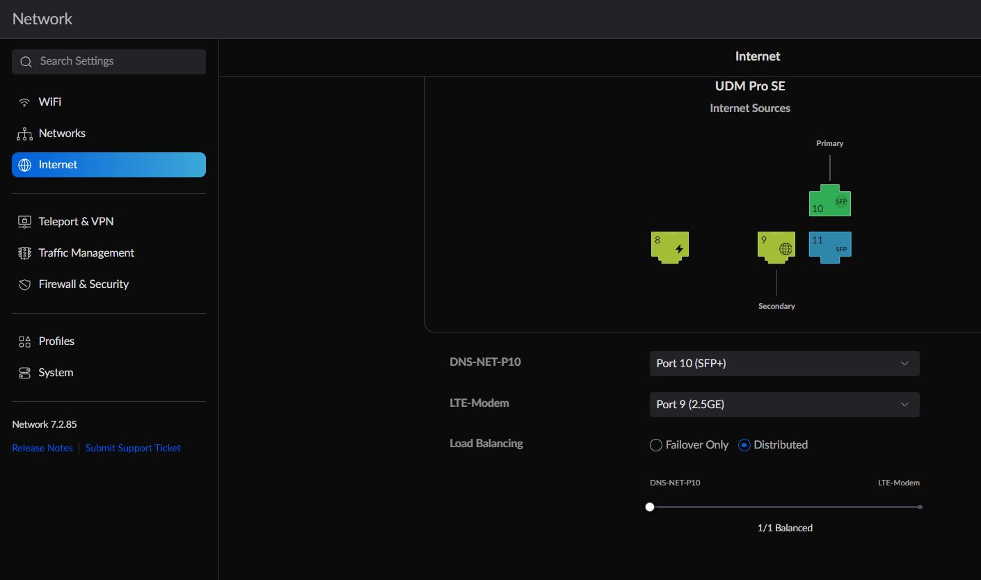Select port 9 WAN port icon
The height and width of the screenshot is (580, 981).
[776, 248]
